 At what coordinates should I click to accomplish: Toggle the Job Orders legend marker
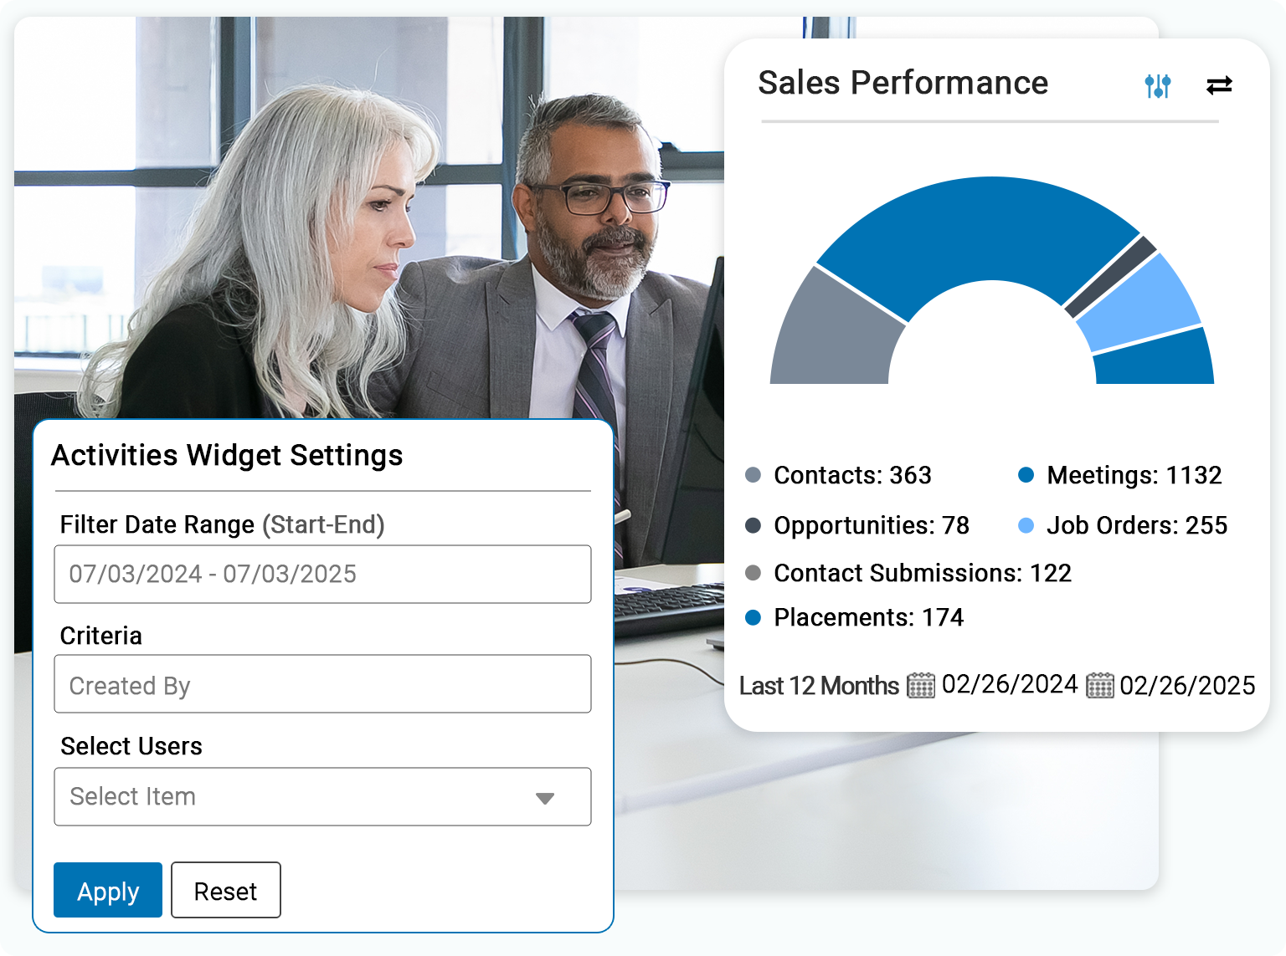(1026, 526)
